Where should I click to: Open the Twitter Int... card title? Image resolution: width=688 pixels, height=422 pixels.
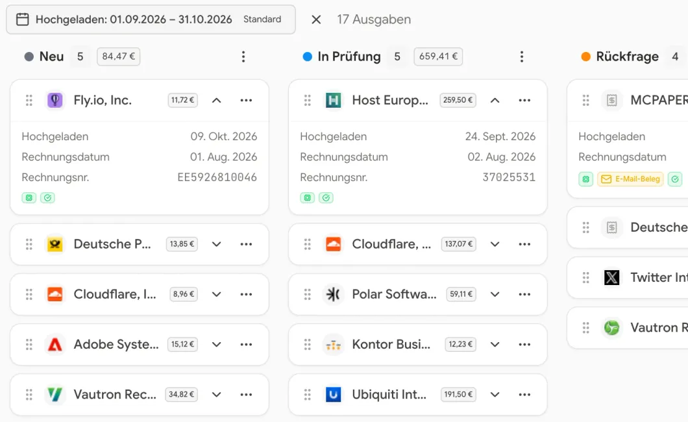point(659,278)
